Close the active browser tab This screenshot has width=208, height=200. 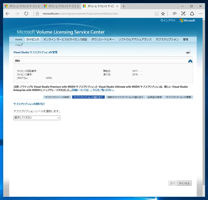[117, 6]
